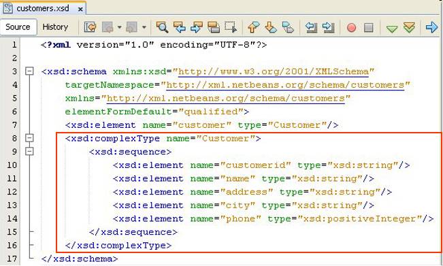
Task: Start macro recording with red circle
Action: pyautogui.click(x=351, y=28)
